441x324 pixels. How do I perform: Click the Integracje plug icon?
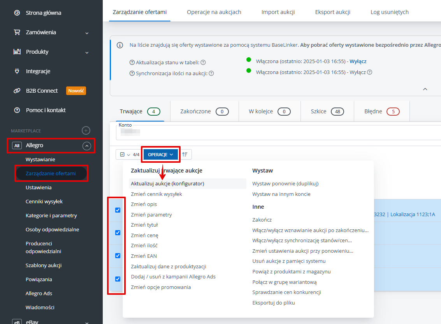(17, 71)
